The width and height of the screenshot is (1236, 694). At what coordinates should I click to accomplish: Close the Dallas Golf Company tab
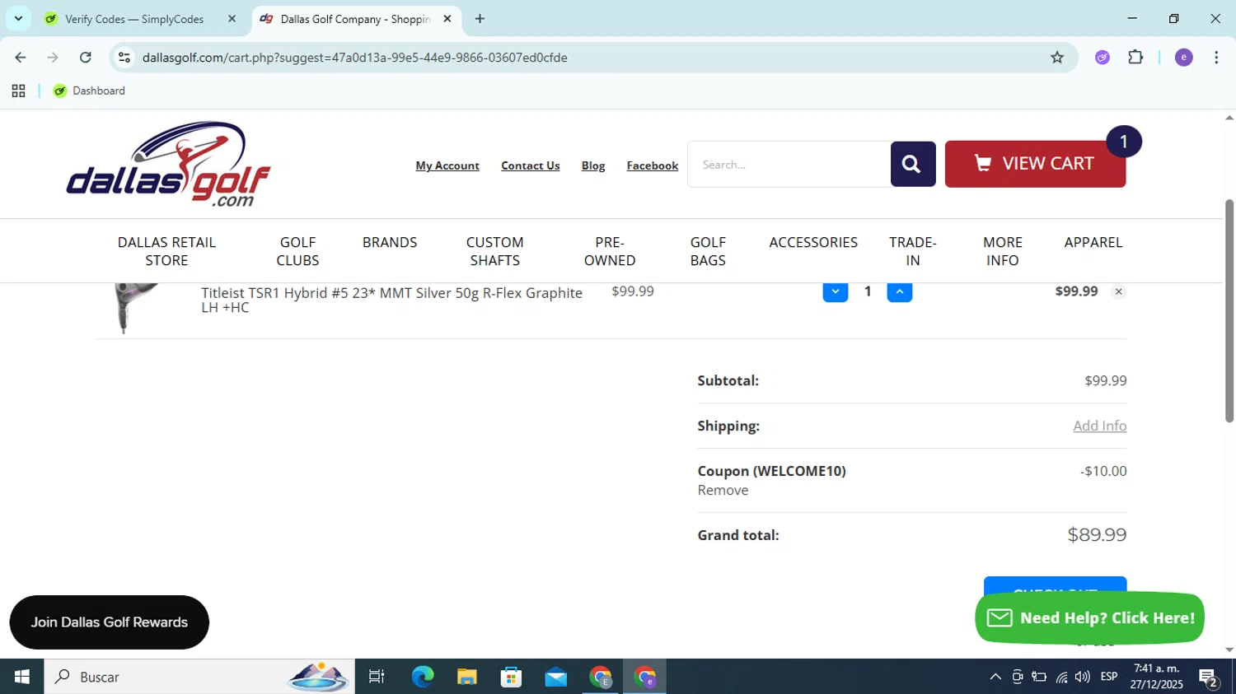pyautogui.click(x=447, y=19)
